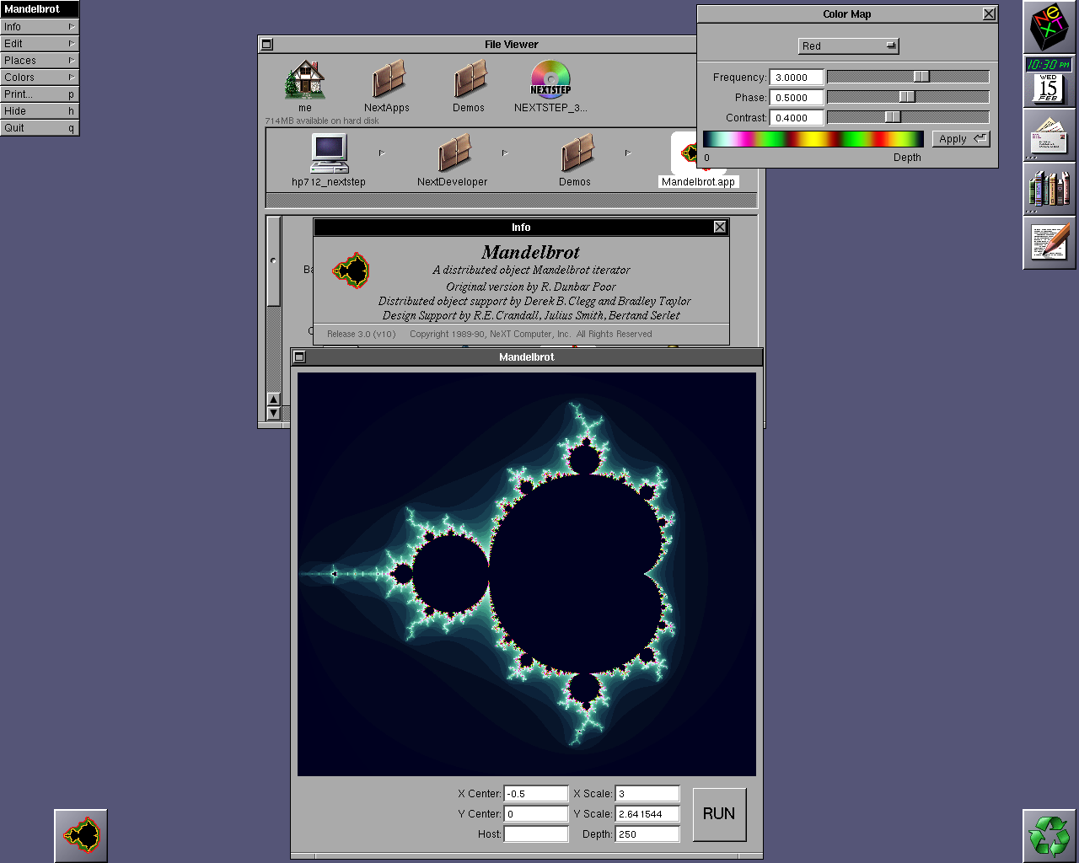Click the 'Release 3.0 (v10)' text
This screenshot has height=863, width=1079.
click(x=361, y=335)
